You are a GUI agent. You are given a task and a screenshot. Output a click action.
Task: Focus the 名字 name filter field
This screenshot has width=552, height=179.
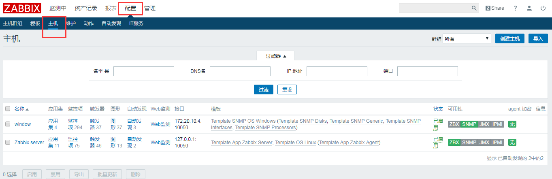point(144,71)
